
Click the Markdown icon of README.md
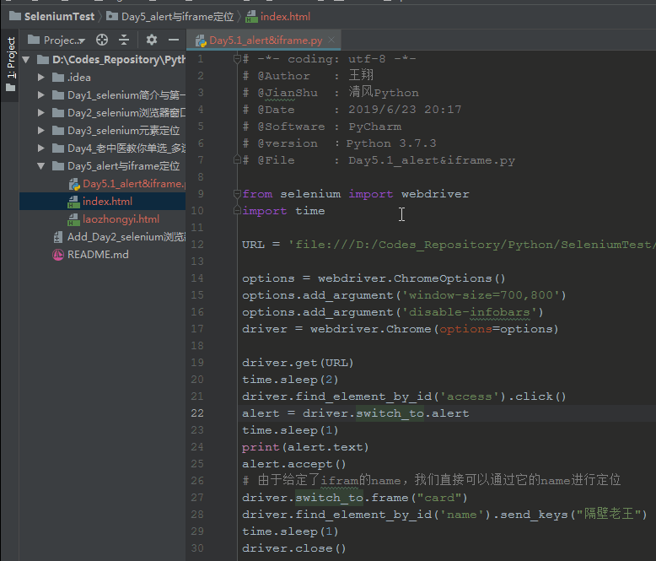point(57,255)
